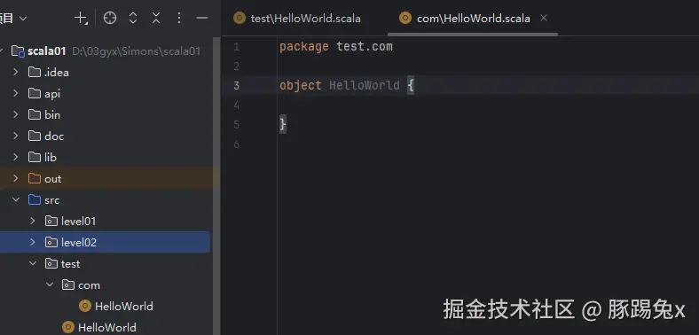This screenshot has height=335, width=699.
Task: Click the add new file plus icon
Action: click(x=81, y=18)
